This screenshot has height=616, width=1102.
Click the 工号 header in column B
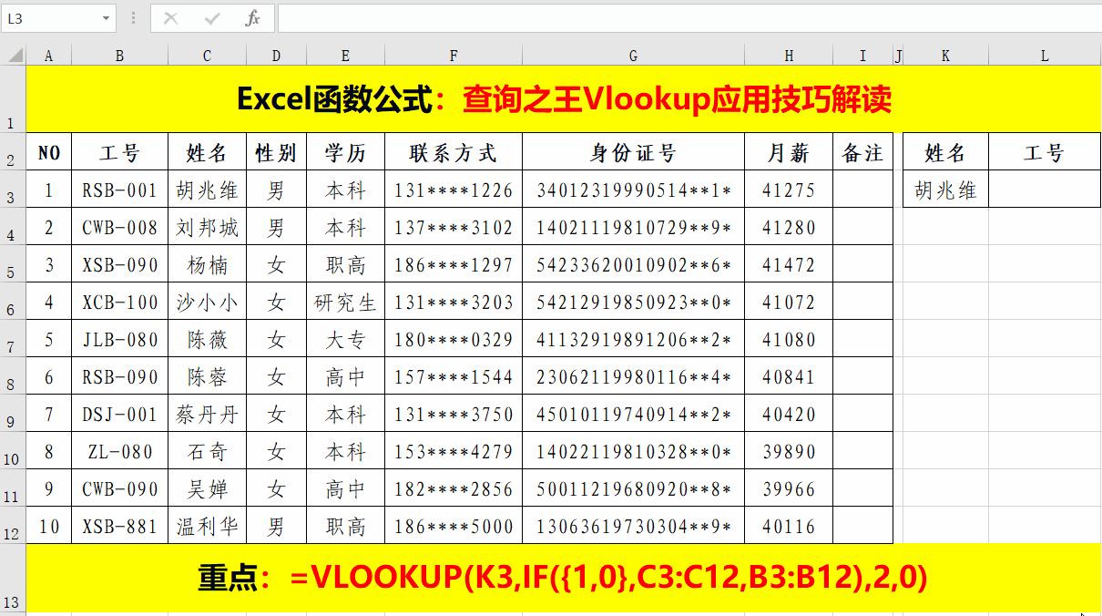coord(120,152)
